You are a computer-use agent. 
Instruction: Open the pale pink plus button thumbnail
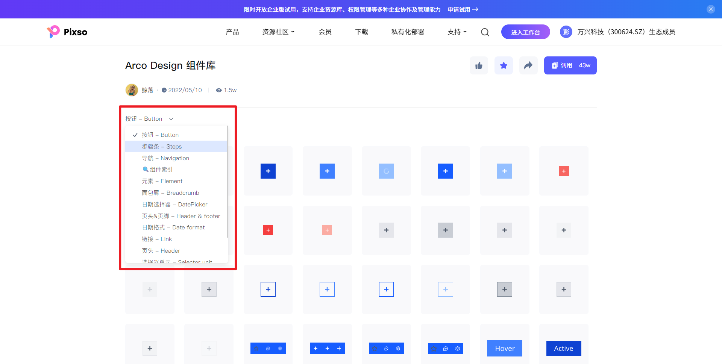(x=327, y=230)
